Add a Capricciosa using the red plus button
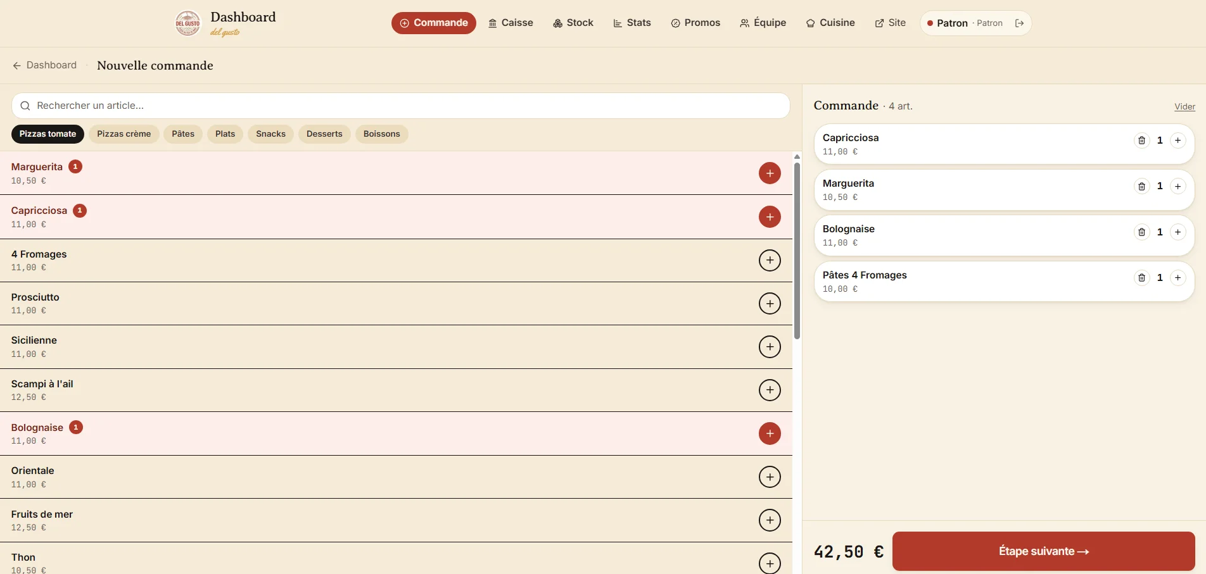Viewport: 1206px width, 574px height. point(770,216)
